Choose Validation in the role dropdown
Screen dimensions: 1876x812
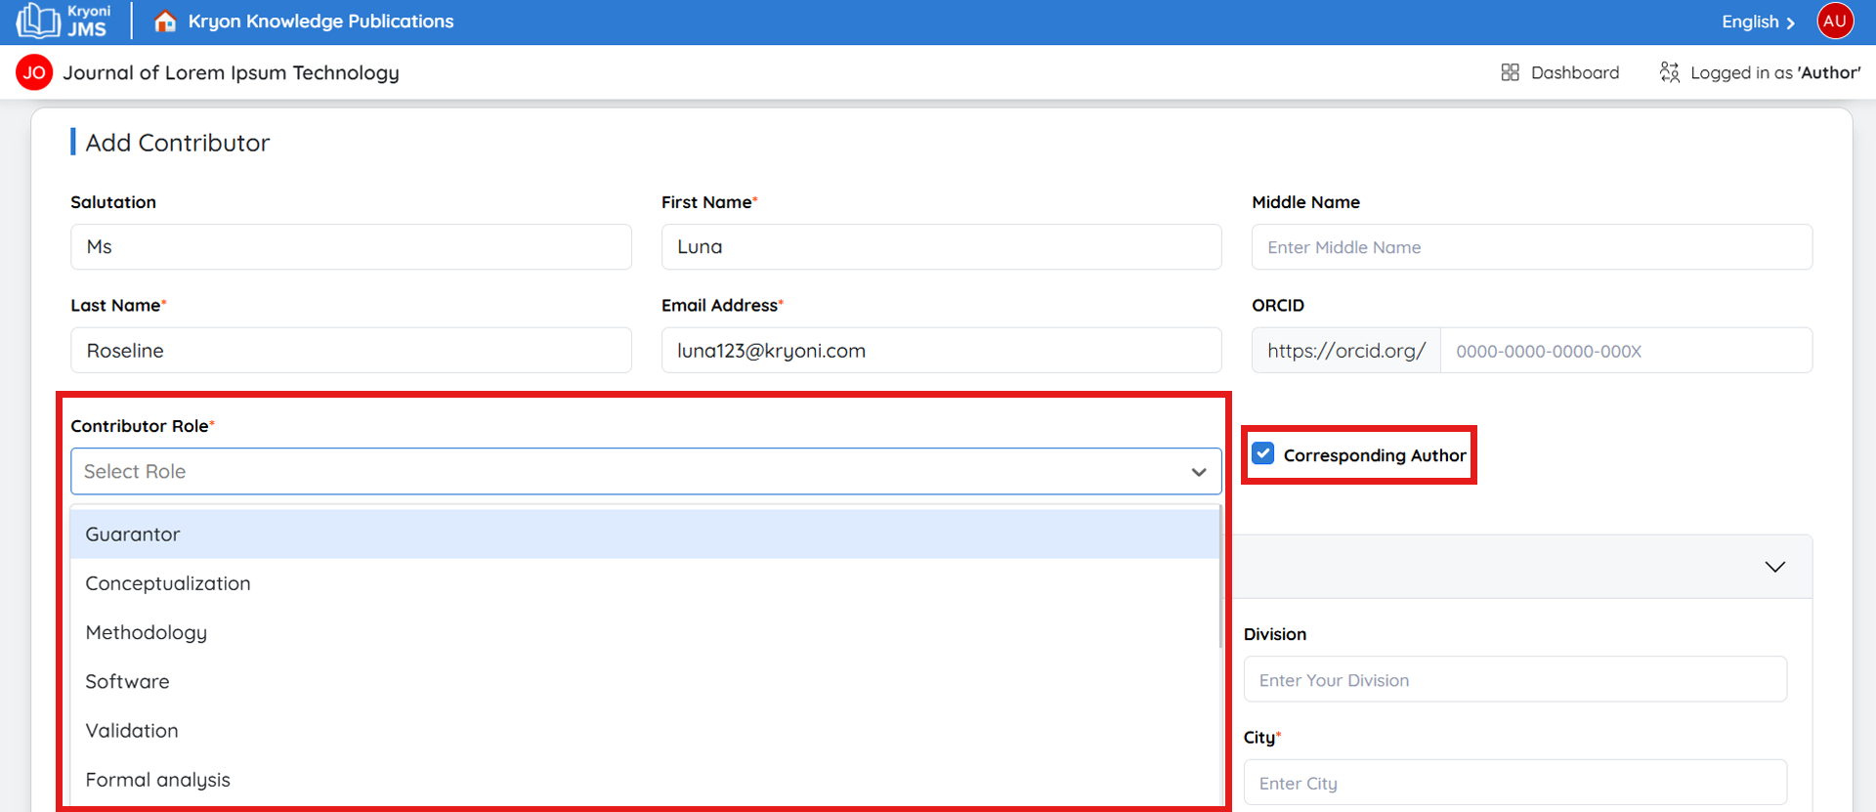(x=132, y=731)
